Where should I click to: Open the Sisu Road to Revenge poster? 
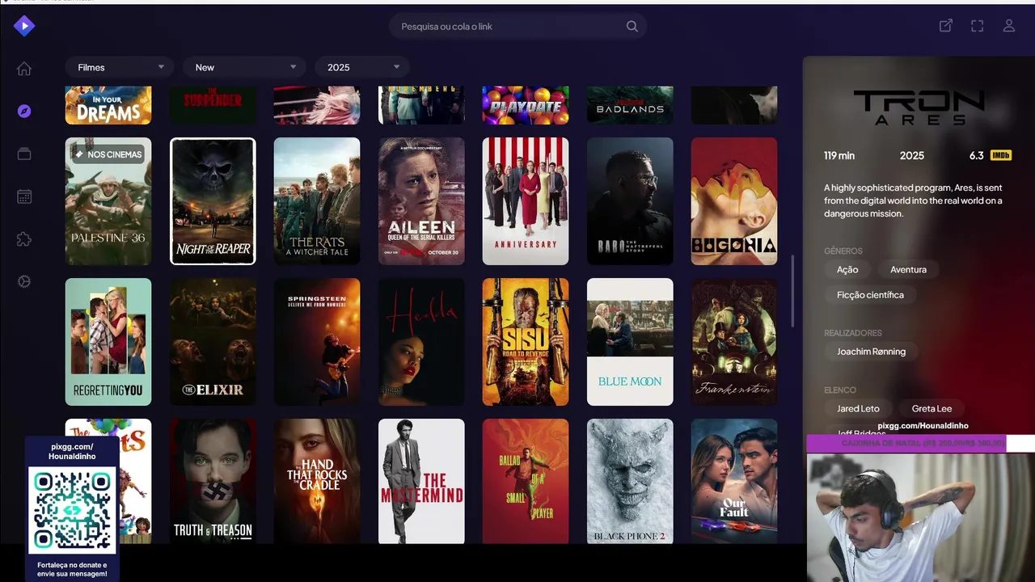(526, 342)
